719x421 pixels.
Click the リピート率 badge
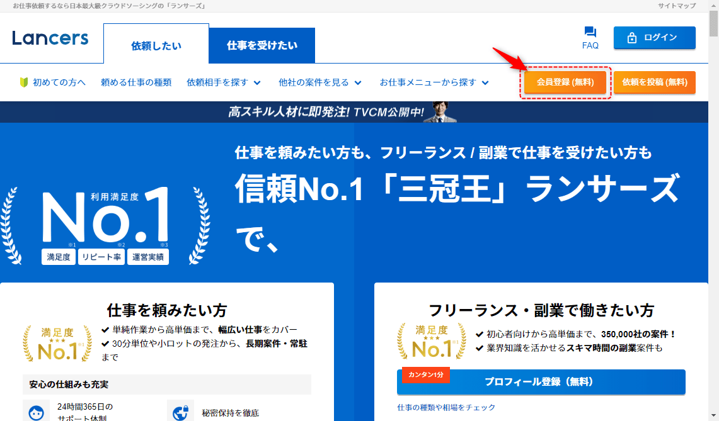(x=101, y=257)
